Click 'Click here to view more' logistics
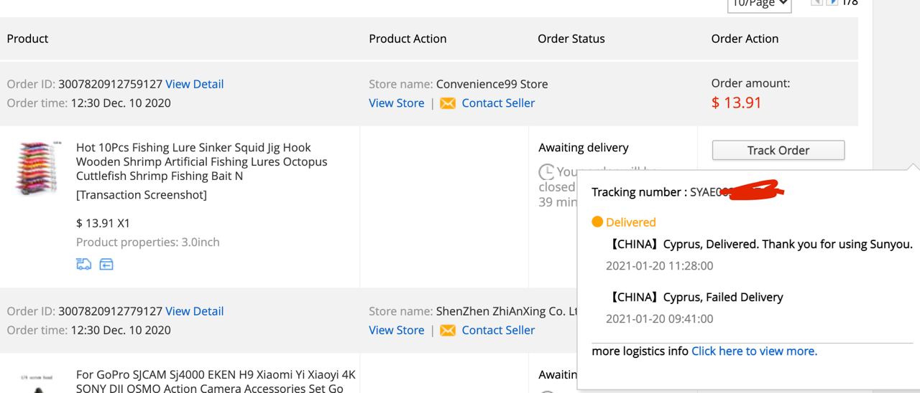Screen dimensions: 920x393 coord(754,351)
